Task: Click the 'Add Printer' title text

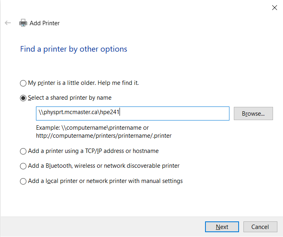Action: coord(44,23)
